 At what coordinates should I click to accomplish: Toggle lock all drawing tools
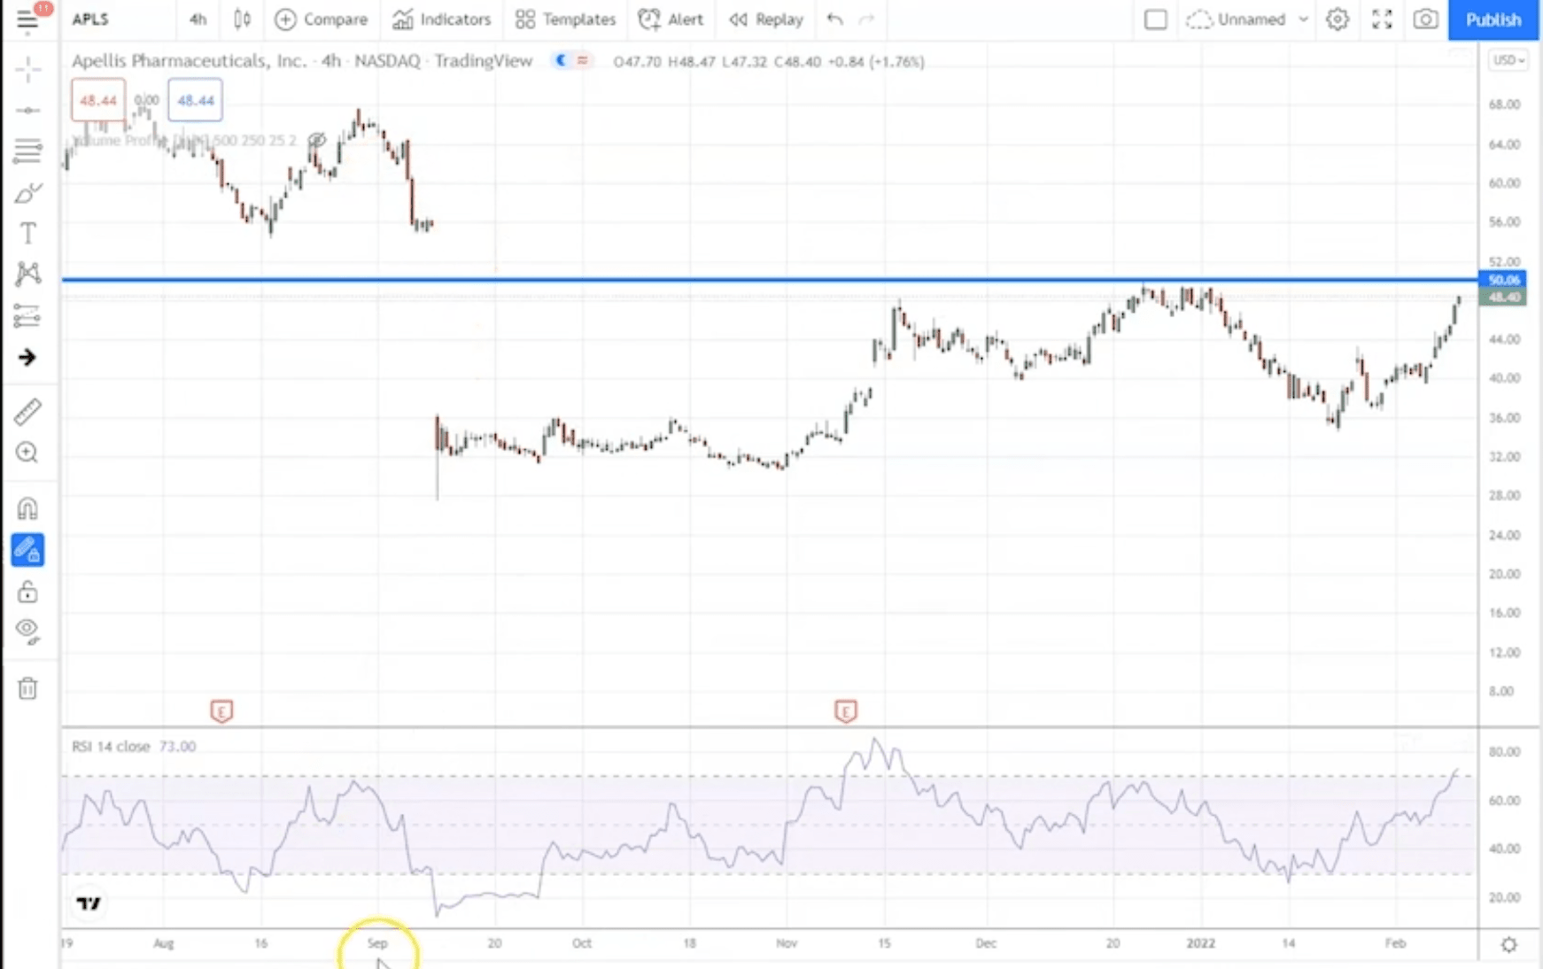[27, 592]
